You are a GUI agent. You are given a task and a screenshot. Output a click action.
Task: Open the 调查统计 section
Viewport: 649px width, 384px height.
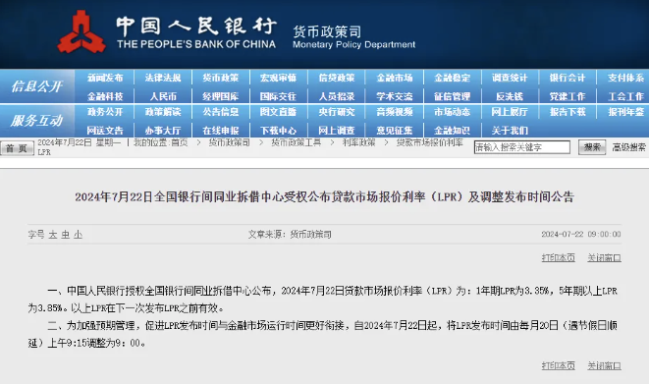[x=510, y=78]
